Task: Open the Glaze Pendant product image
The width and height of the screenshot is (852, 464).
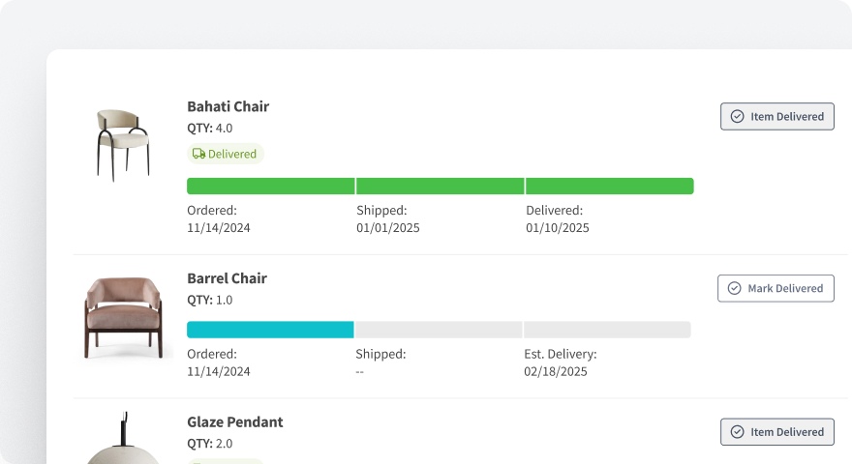Action: click(x=122, y=443)
